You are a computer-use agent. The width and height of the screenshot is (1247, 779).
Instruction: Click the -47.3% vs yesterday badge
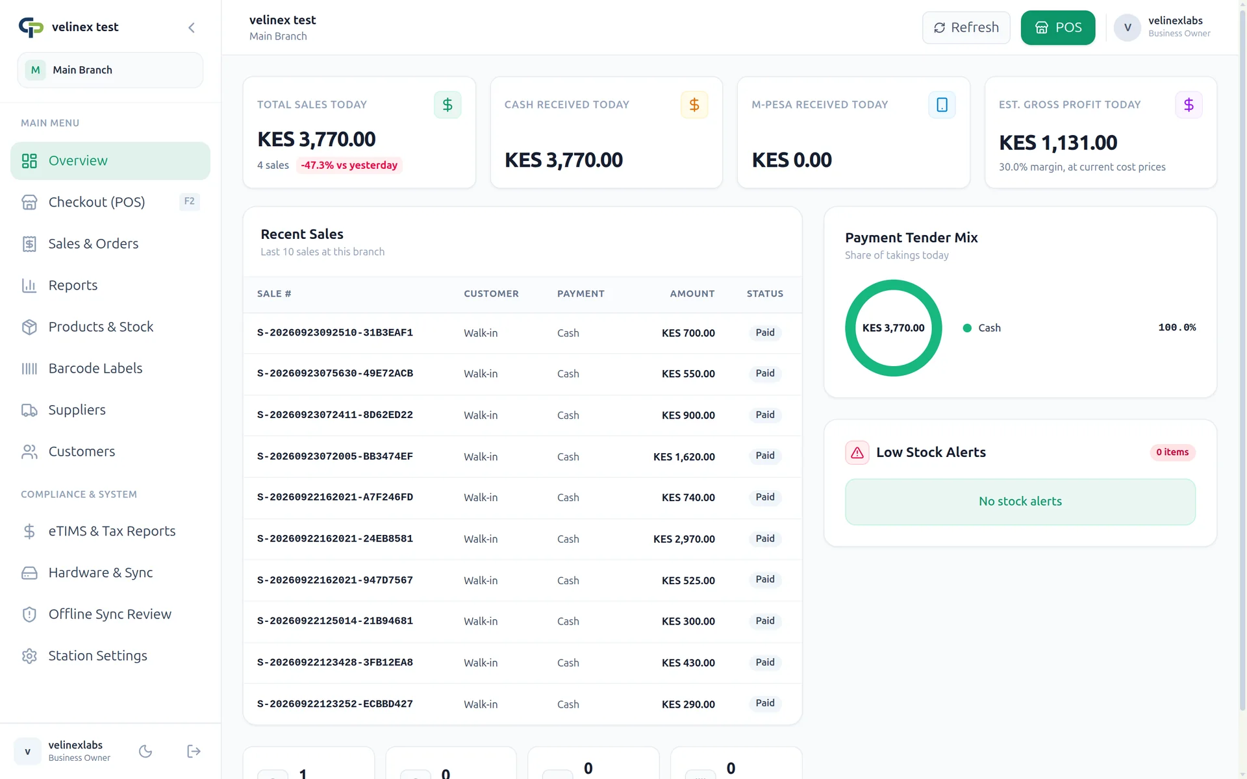click(x=349, y=166)
